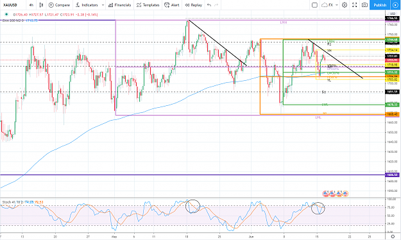Click the 100.00 Stoch scale label

[392, 199]
